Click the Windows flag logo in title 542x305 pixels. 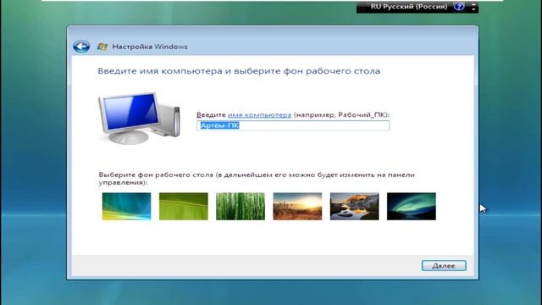[x=102, y=47]
